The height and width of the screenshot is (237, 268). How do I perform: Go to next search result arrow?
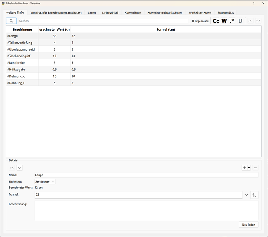(x=258, y=21)
